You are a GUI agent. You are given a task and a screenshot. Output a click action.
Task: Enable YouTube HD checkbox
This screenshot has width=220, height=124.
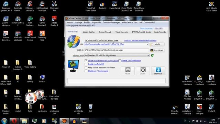pyautogui.click(x=86, y=64)
